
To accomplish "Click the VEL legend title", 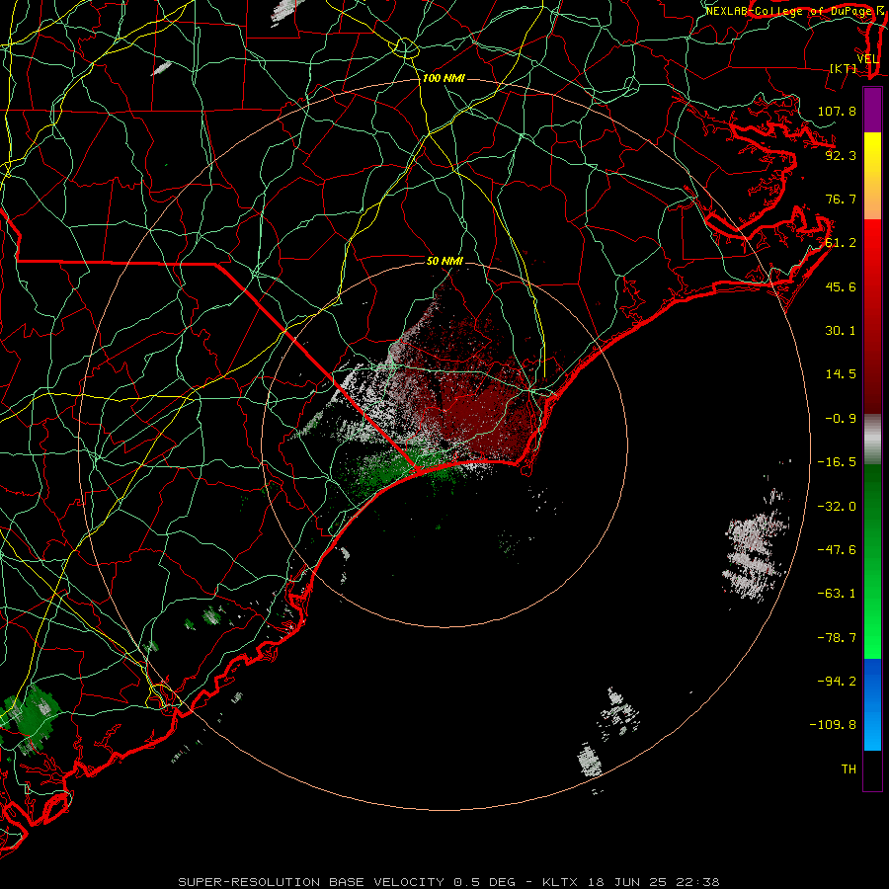I will pos(867,59).
